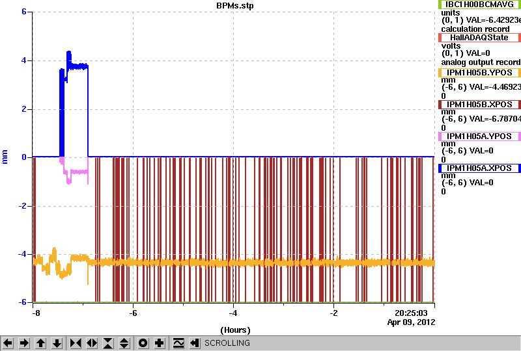Click the BPMs.stp plot title
This screenshot has width=521, height=351.
click(235, 5)
